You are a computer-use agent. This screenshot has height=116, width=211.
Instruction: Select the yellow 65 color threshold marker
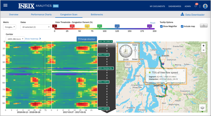[x=87, y=26]
